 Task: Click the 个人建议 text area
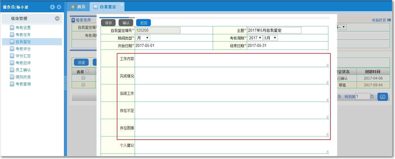232,145
